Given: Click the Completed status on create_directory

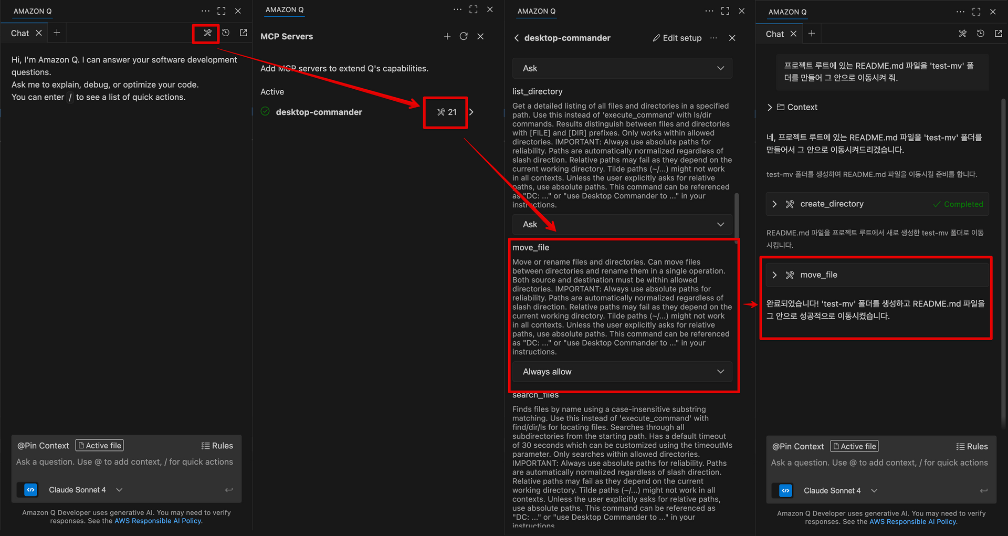Looking at the screenshot, I should tap(958, 204).
